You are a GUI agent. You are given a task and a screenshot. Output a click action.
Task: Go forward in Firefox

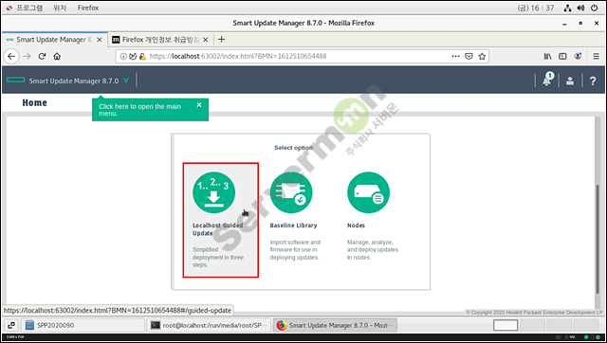pos(27,57)
